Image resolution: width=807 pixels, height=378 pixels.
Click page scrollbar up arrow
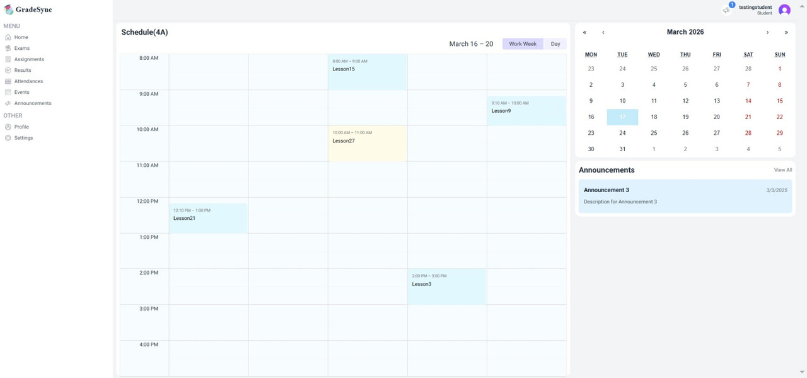[x=803, y=5]
